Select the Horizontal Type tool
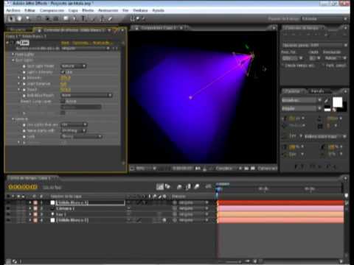The image size is (354, 265). tap(83, 18)
